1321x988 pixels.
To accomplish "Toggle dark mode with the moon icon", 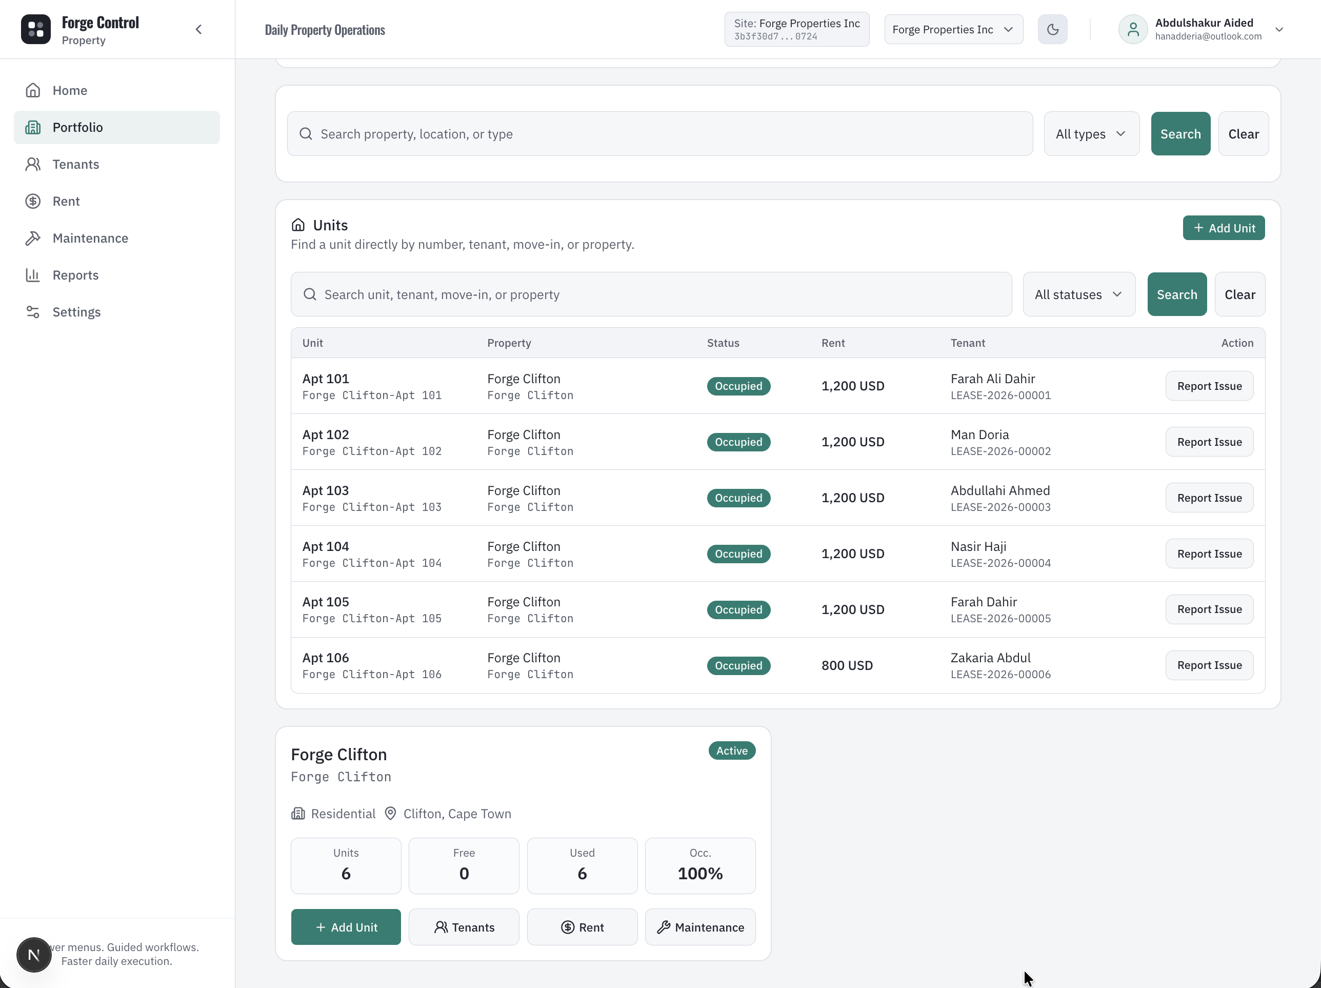I will (1052, 29).
